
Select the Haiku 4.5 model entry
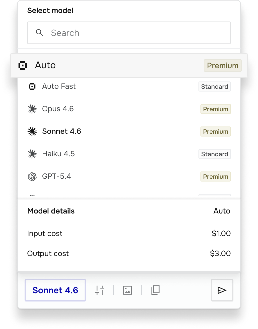(x=59, y=154)
